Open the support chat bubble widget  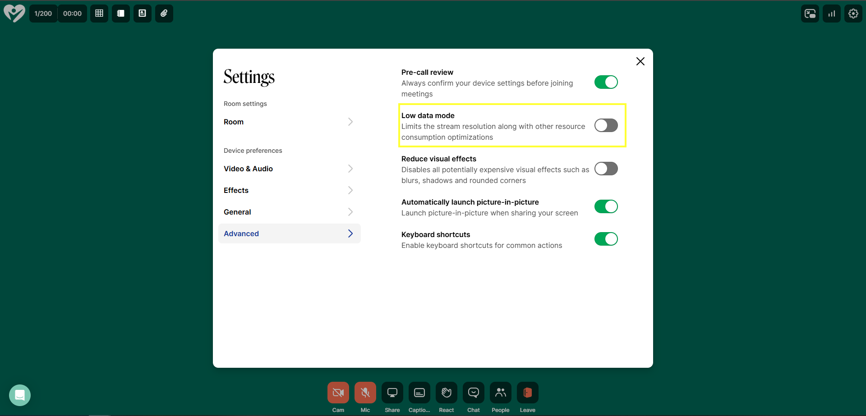pyautogui.click(x=20, y=395)
